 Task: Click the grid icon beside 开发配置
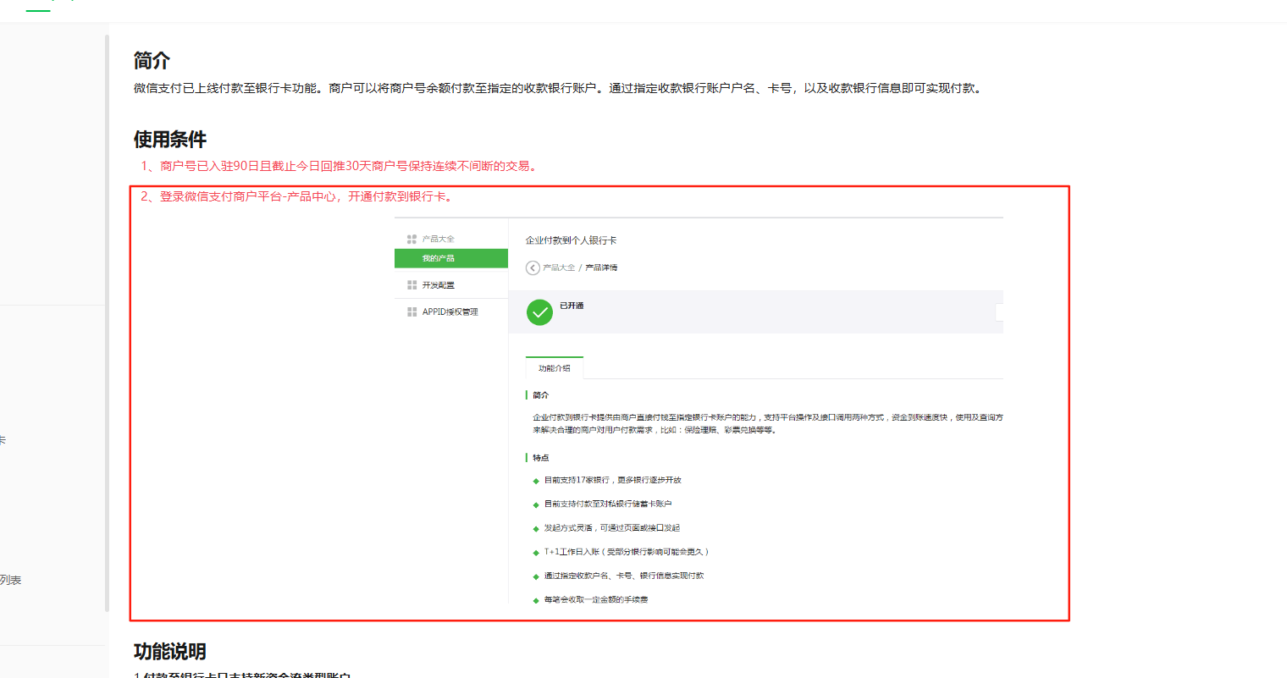(x=412, y=285)
